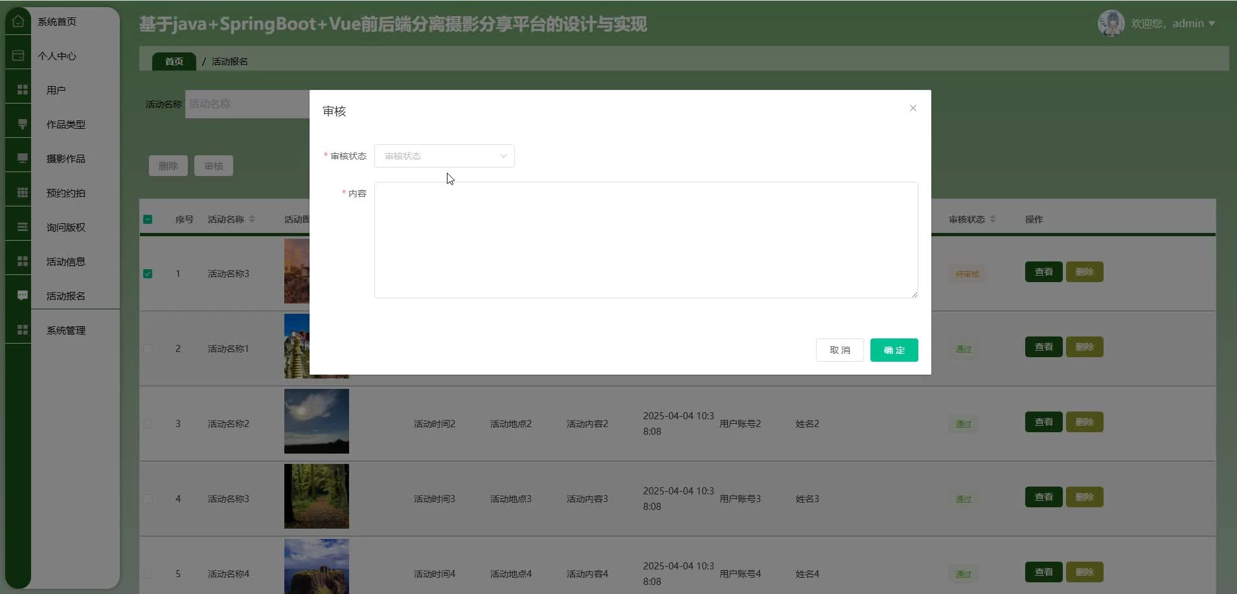Open 活动信息 in the sidebar menu

click(x=65, y=261)
